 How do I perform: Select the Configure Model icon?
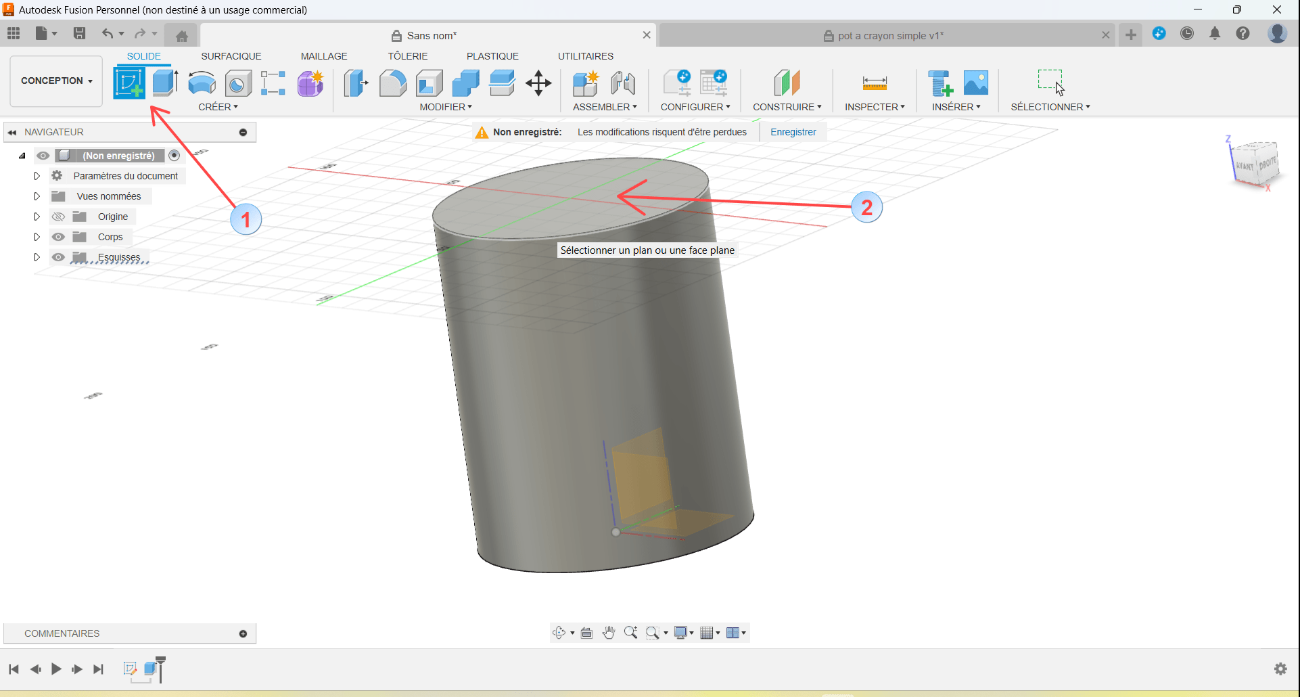[677, 83]
